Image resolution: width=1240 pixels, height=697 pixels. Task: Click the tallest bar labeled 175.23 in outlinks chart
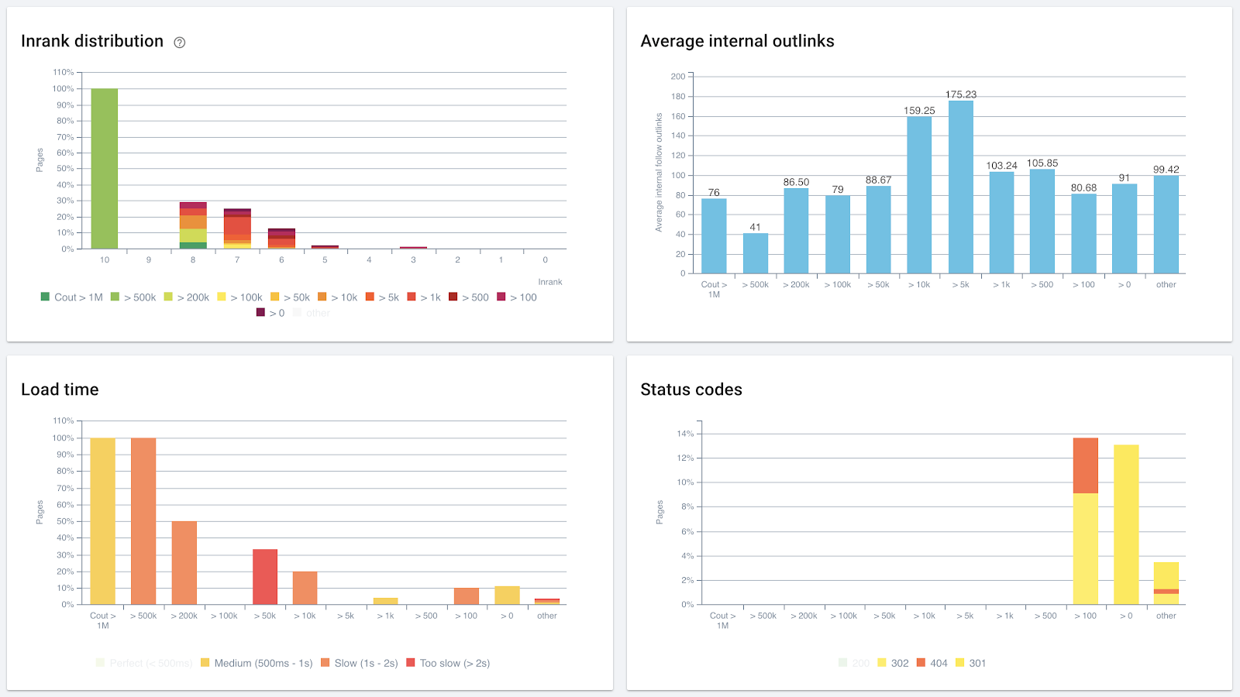coord(961,187)
